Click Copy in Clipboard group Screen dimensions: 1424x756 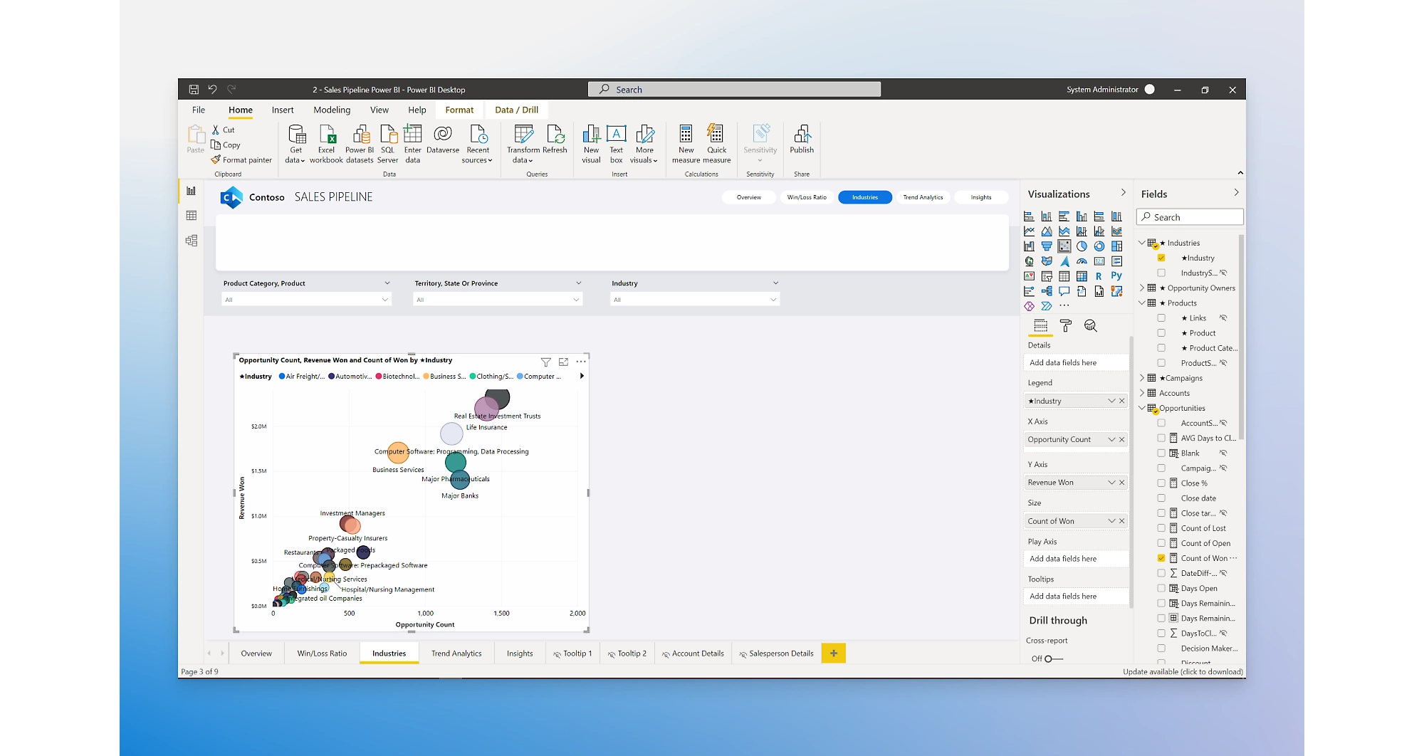click(x=226, y=145)
